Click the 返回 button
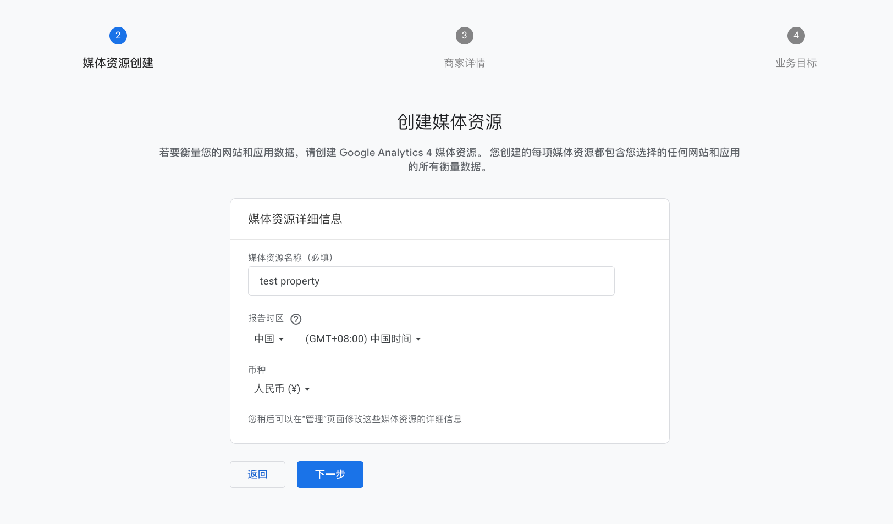 point(257,474)
